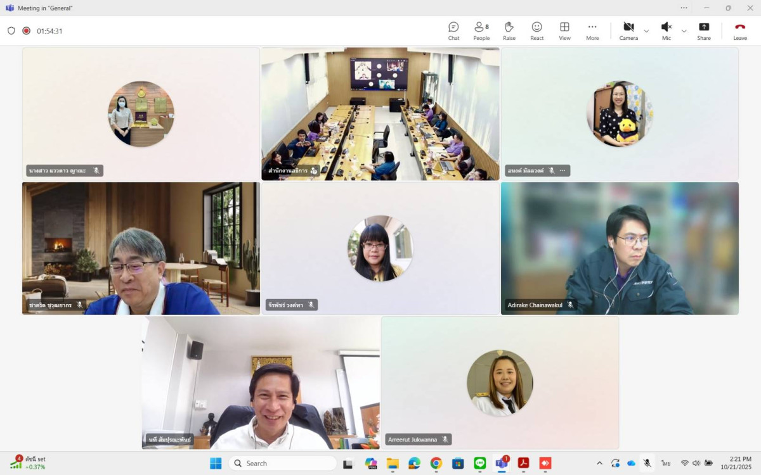The height and width of the screenshot is (475, 761).
Task: Unmute the Mic
Action: click(667, 30)
